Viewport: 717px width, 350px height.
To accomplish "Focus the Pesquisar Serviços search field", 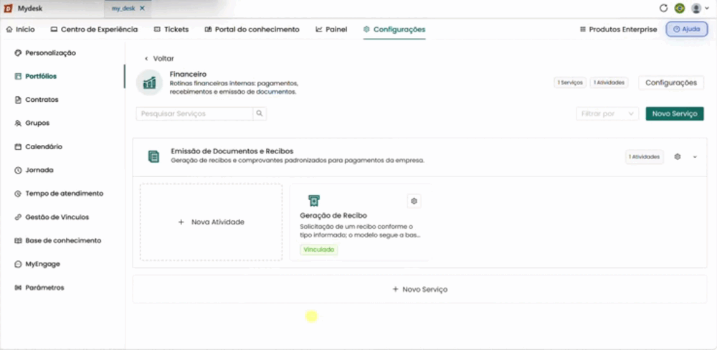I will click(194, 114).
